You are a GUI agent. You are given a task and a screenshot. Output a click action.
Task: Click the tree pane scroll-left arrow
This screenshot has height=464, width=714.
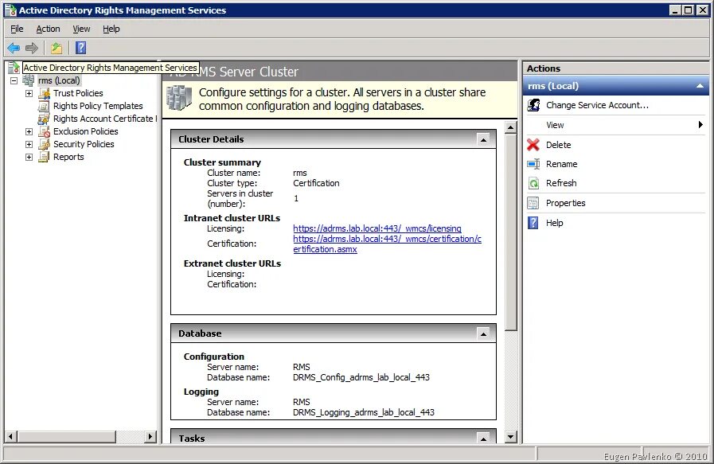point(11,437)
